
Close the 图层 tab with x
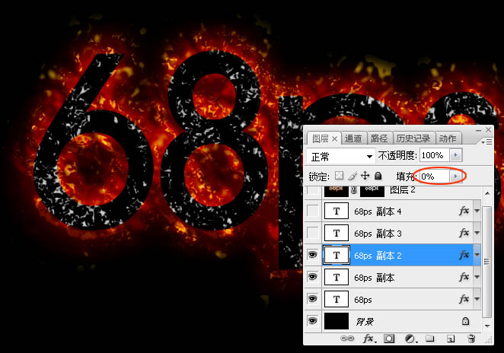pyautogui.click(x=335, y=138)
